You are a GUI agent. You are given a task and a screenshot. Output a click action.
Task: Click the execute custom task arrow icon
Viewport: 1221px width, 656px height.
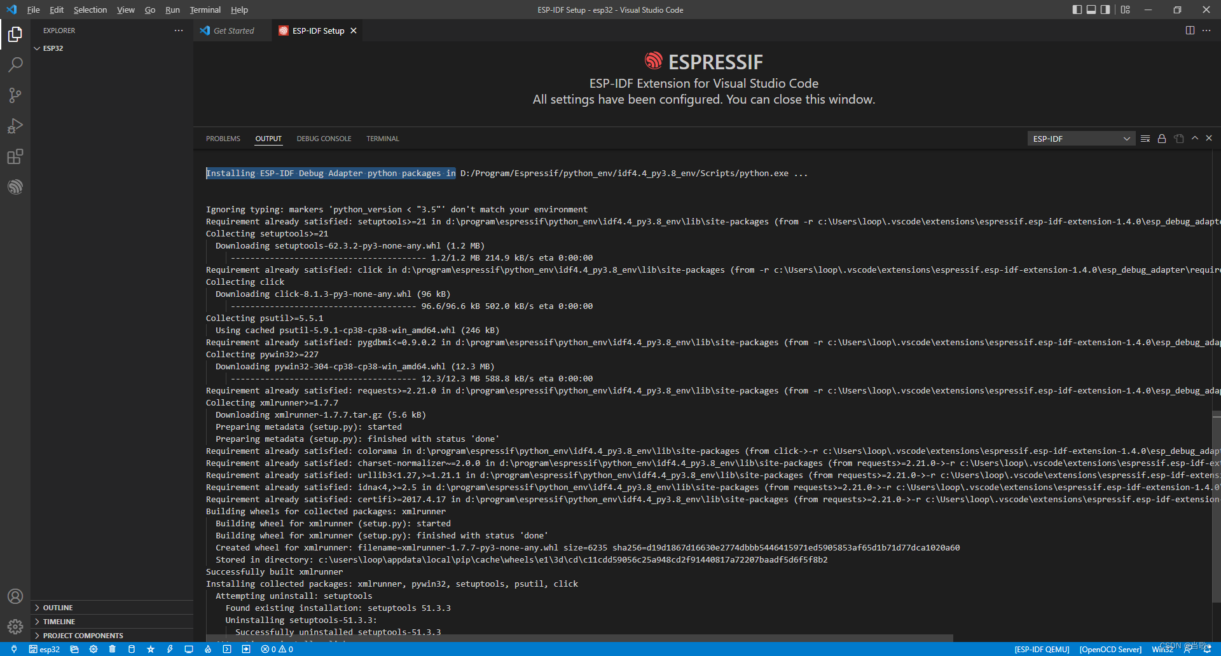click(x=246, y=649)
